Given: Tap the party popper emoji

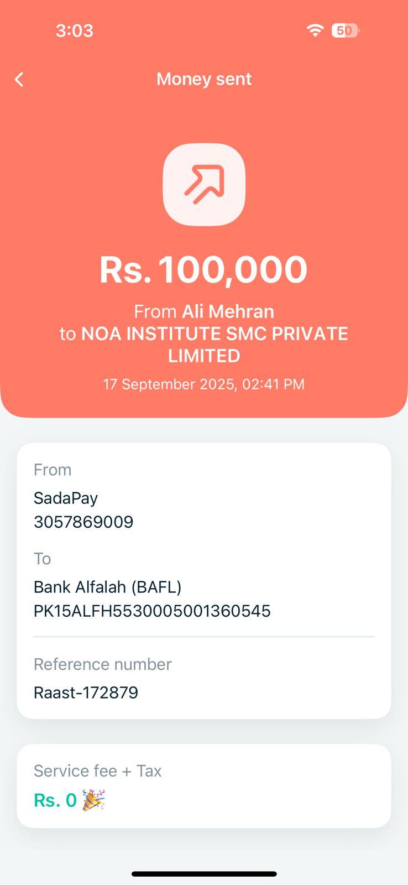Looking at the screenshot, I should [93, 800].
